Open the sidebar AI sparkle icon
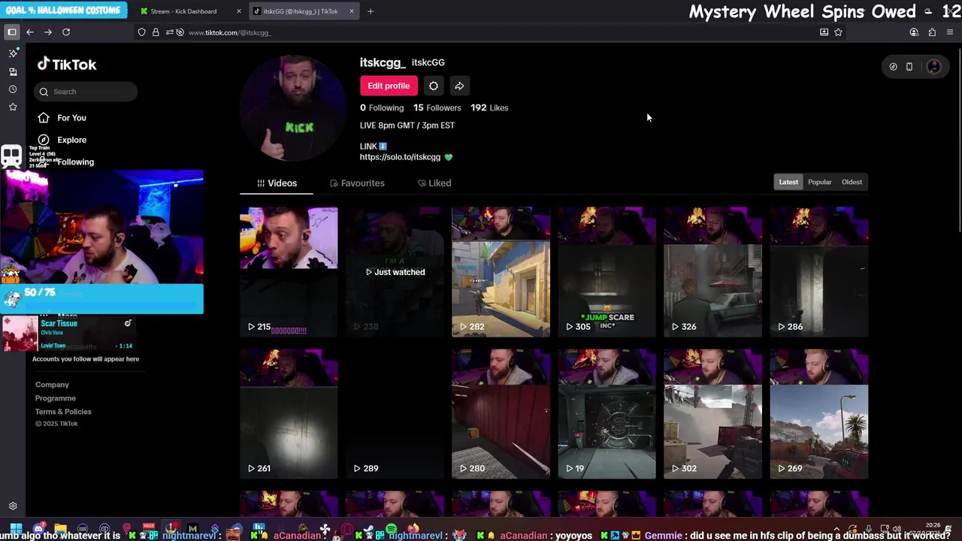 pos(13,53)
